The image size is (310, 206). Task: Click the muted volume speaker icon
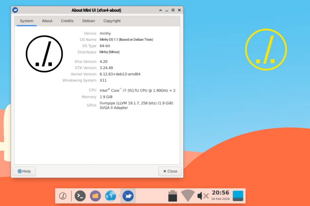click(203, 196)
